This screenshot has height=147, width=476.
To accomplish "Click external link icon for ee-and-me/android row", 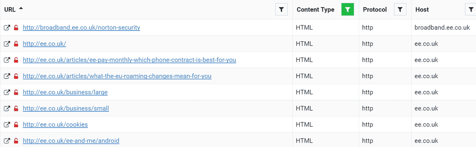I will (x=7, y=141).
